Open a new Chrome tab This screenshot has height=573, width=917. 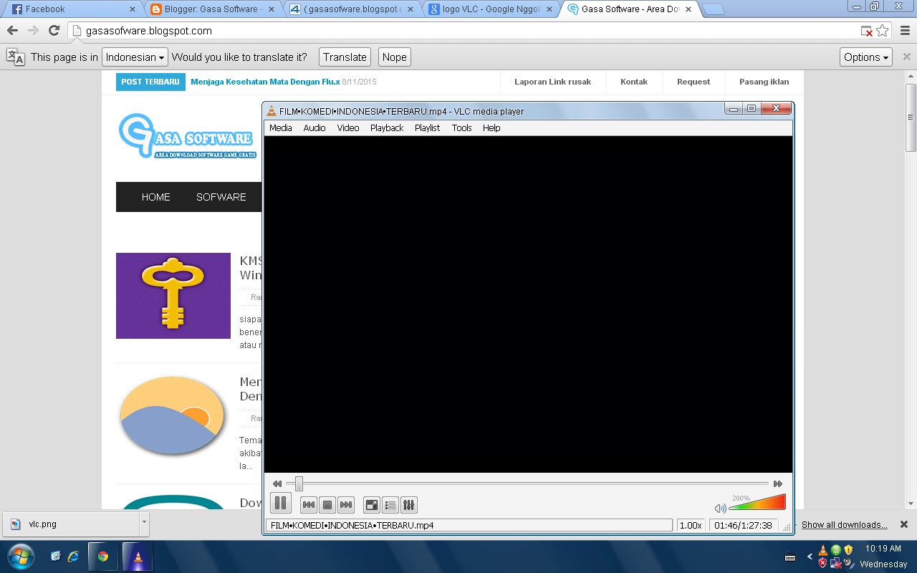point(713,9)
